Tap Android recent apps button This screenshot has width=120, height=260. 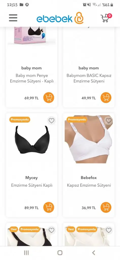point(26,253)
